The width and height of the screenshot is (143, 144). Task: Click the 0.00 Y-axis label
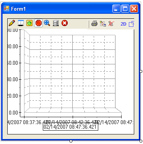coord(13,113)
